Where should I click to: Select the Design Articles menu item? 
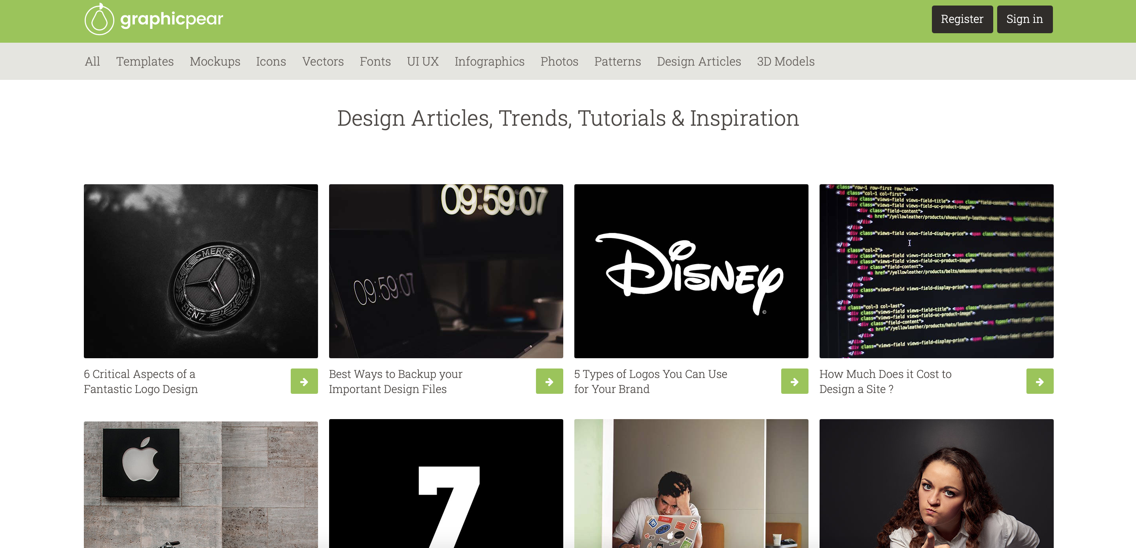(699, 61)
